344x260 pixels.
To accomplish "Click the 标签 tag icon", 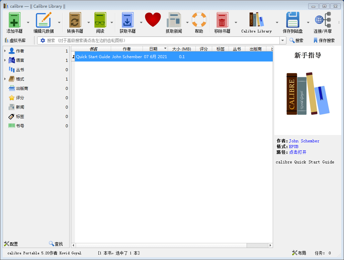I will (x=12, y=117).
